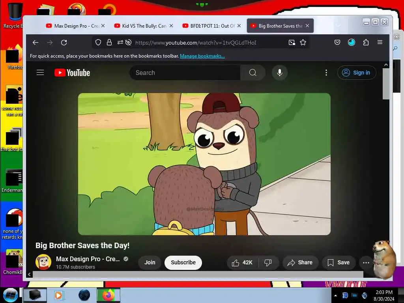Click the Sign in button
Viewport: 404px width, 303px height.
357,73
